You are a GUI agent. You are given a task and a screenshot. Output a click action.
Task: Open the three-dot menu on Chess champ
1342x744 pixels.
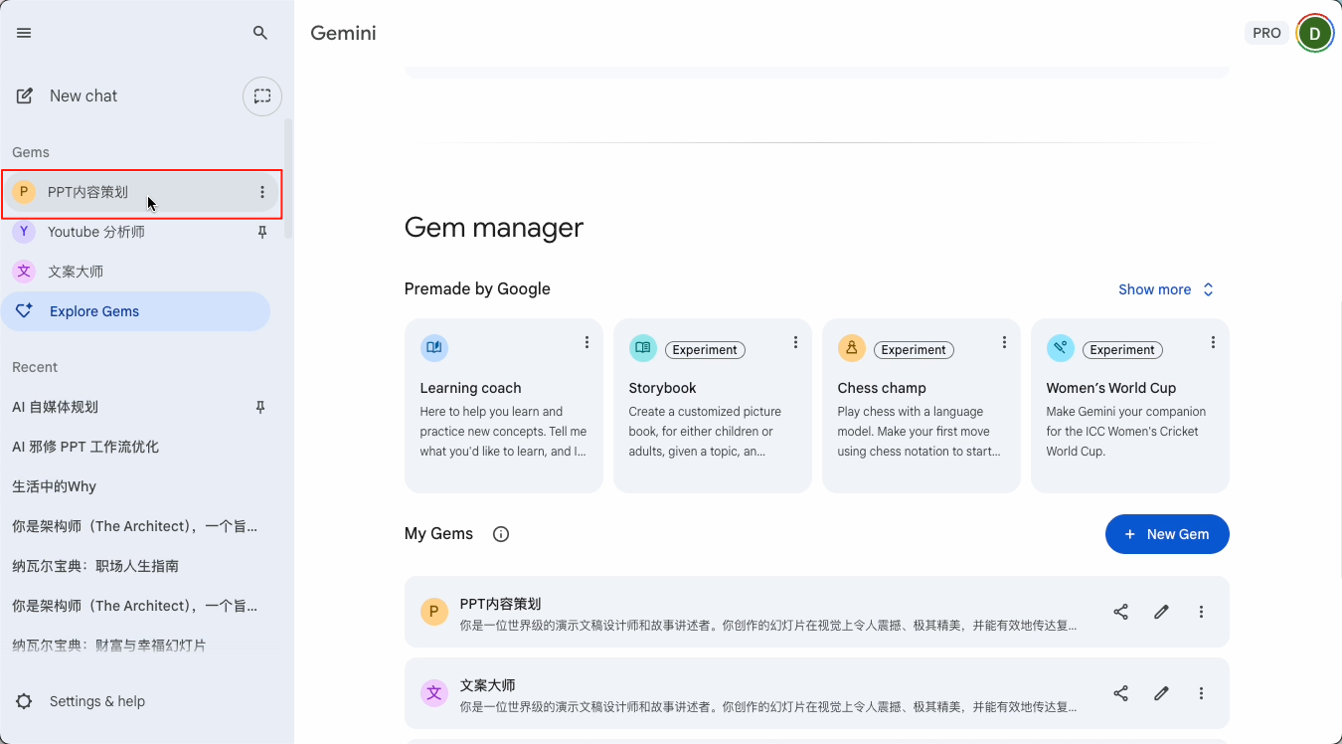point(1004,342)
